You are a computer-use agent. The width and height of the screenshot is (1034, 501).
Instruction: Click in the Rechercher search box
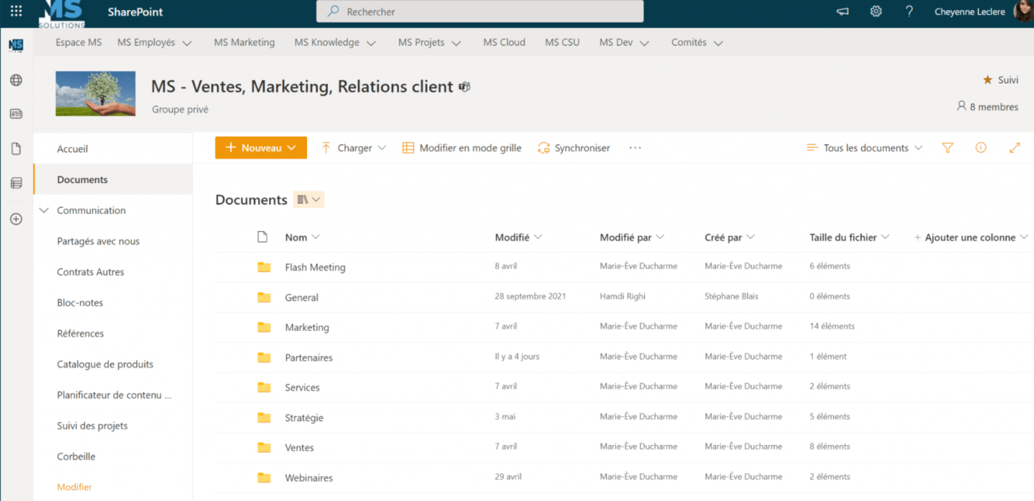(x=480, y=11)
